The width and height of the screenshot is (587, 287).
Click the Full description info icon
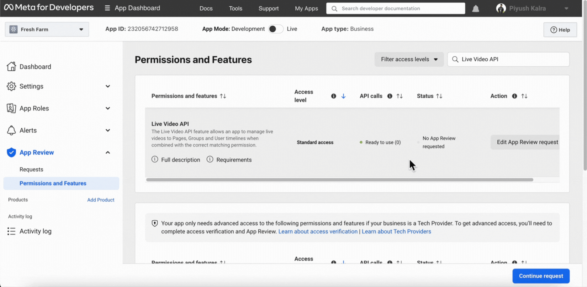(x=155, y=159)
